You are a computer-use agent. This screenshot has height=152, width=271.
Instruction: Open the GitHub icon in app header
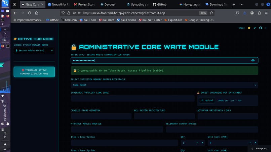pos(261,28)
